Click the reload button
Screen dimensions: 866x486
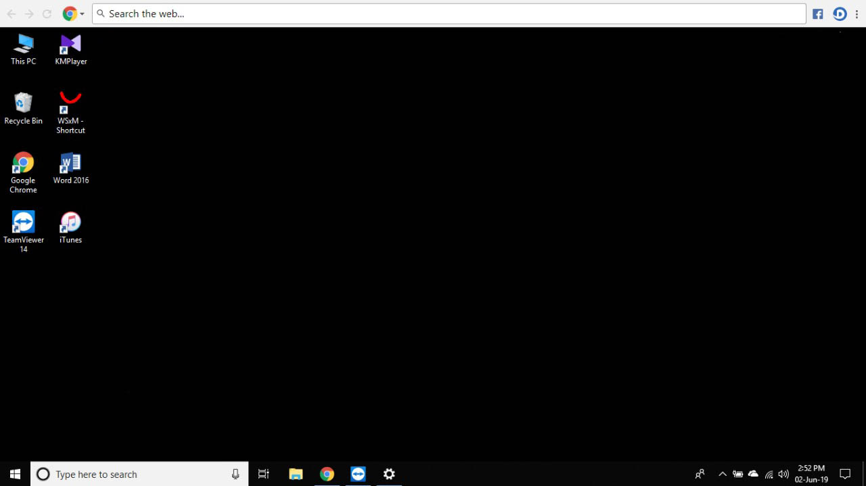tap(47, 14)
